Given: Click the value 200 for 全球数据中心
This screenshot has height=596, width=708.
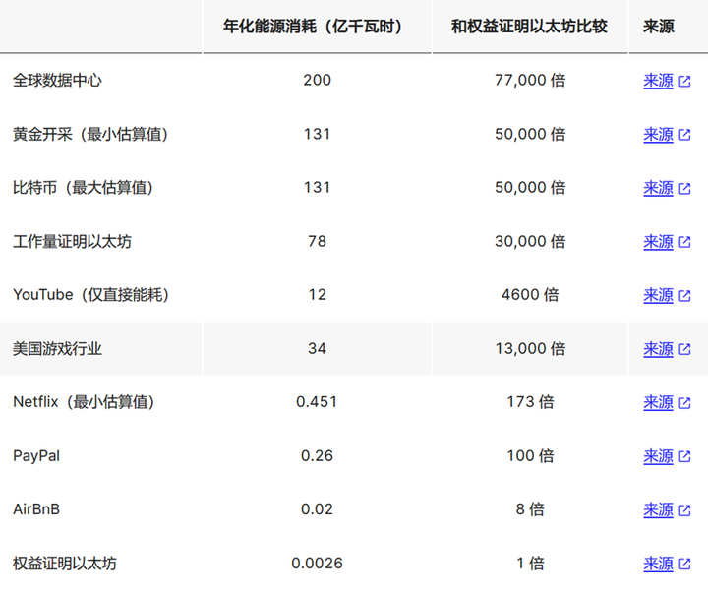Looking at the screenshot, I should coord(317,80).
